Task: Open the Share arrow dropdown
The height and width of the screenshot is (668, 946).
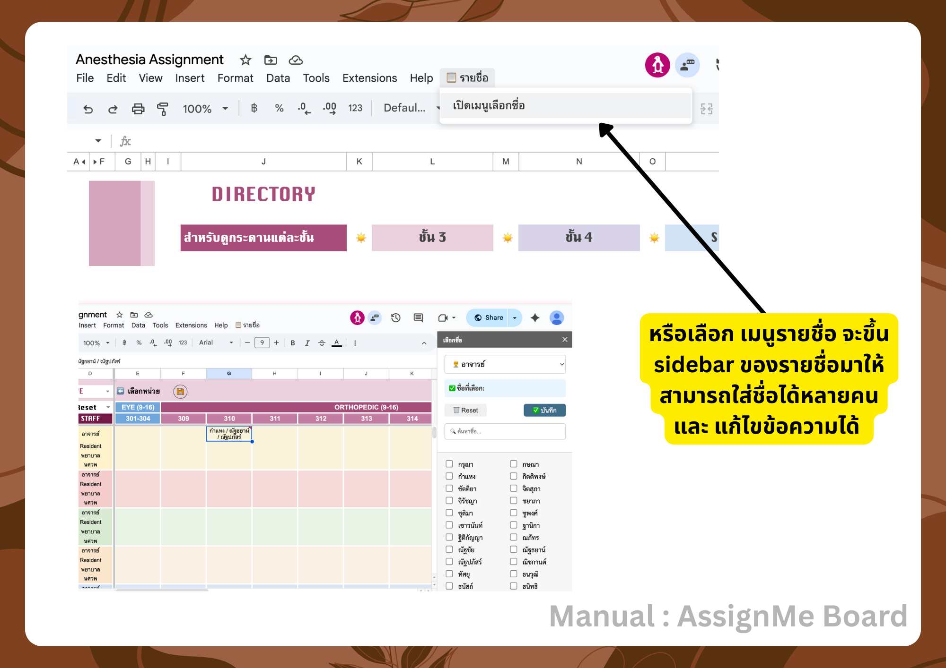Action: coord(515,318)
